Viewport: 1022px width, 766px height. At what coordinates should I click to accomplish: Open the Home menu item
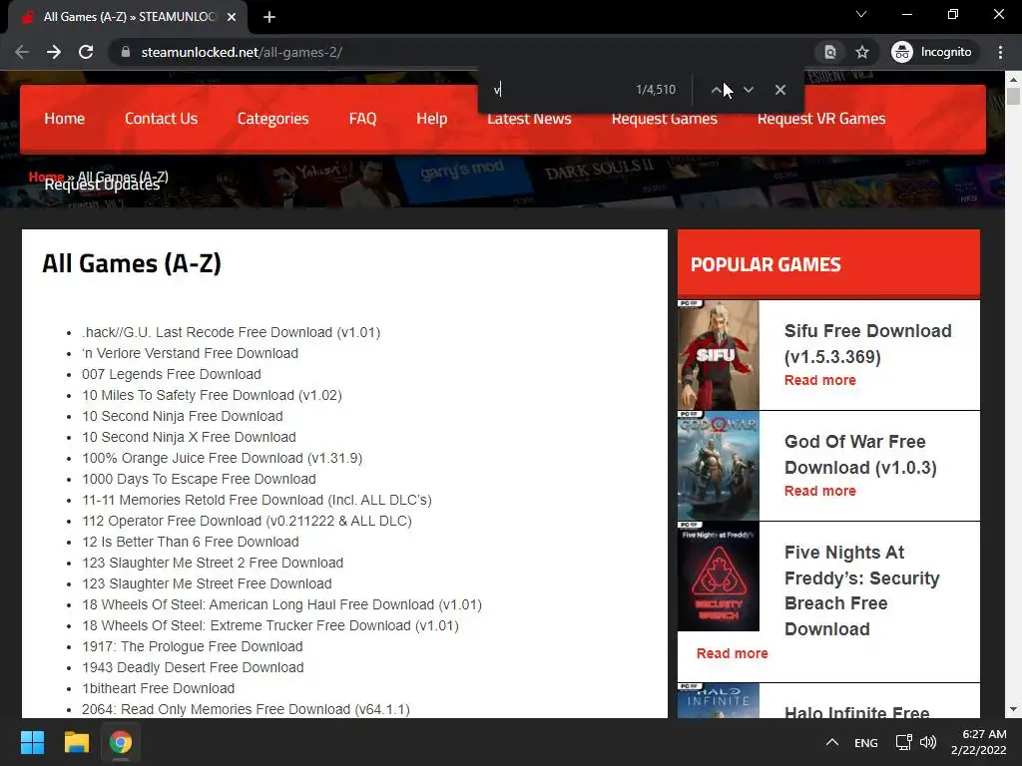65,119
